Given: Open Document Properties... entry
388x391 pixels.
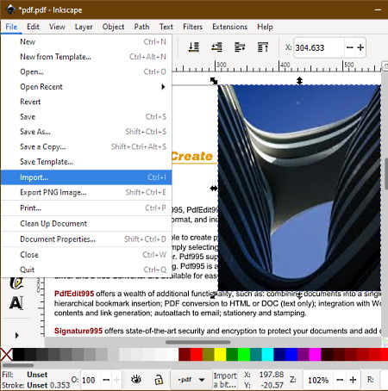Looking at the screenshot, I should (x=86, y=239).
